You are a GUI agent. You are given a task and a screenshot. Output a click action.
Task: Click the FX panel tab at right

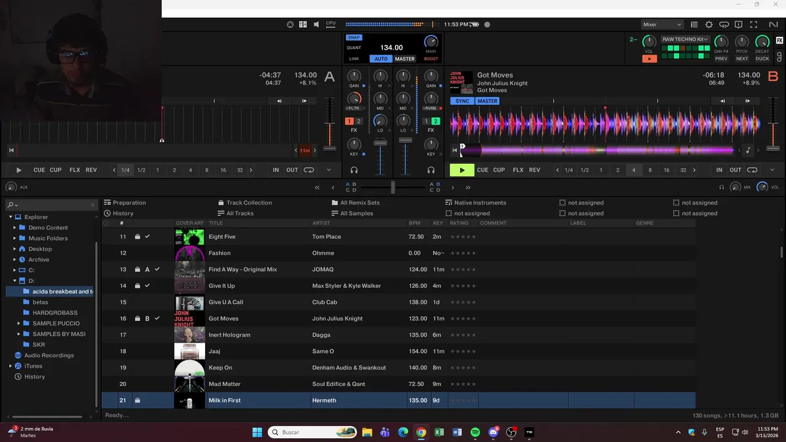point(779,41)
